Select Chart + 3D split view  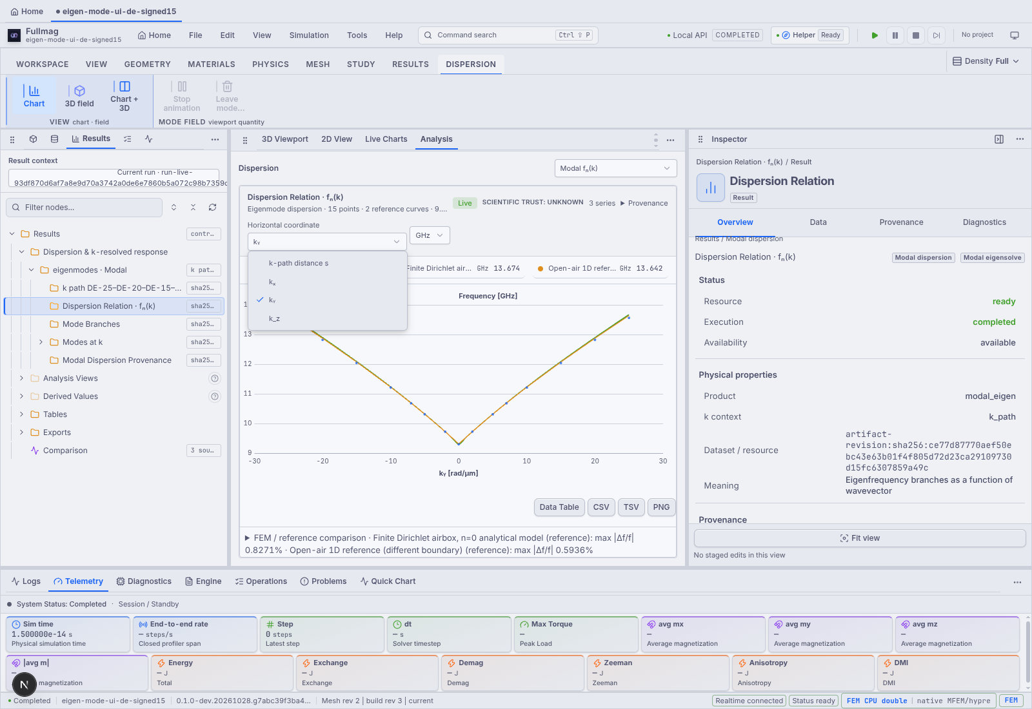pyautogui.click(x=124, y=96)
